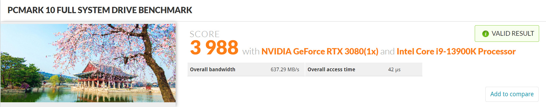Click the Overall access time label
This screenshot has height=107, width=546.
[x=331, y=70]
